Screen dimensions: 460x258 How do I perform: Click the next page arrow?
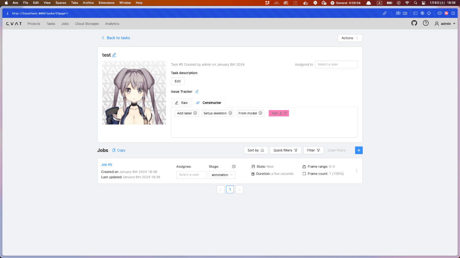(240, 189)
